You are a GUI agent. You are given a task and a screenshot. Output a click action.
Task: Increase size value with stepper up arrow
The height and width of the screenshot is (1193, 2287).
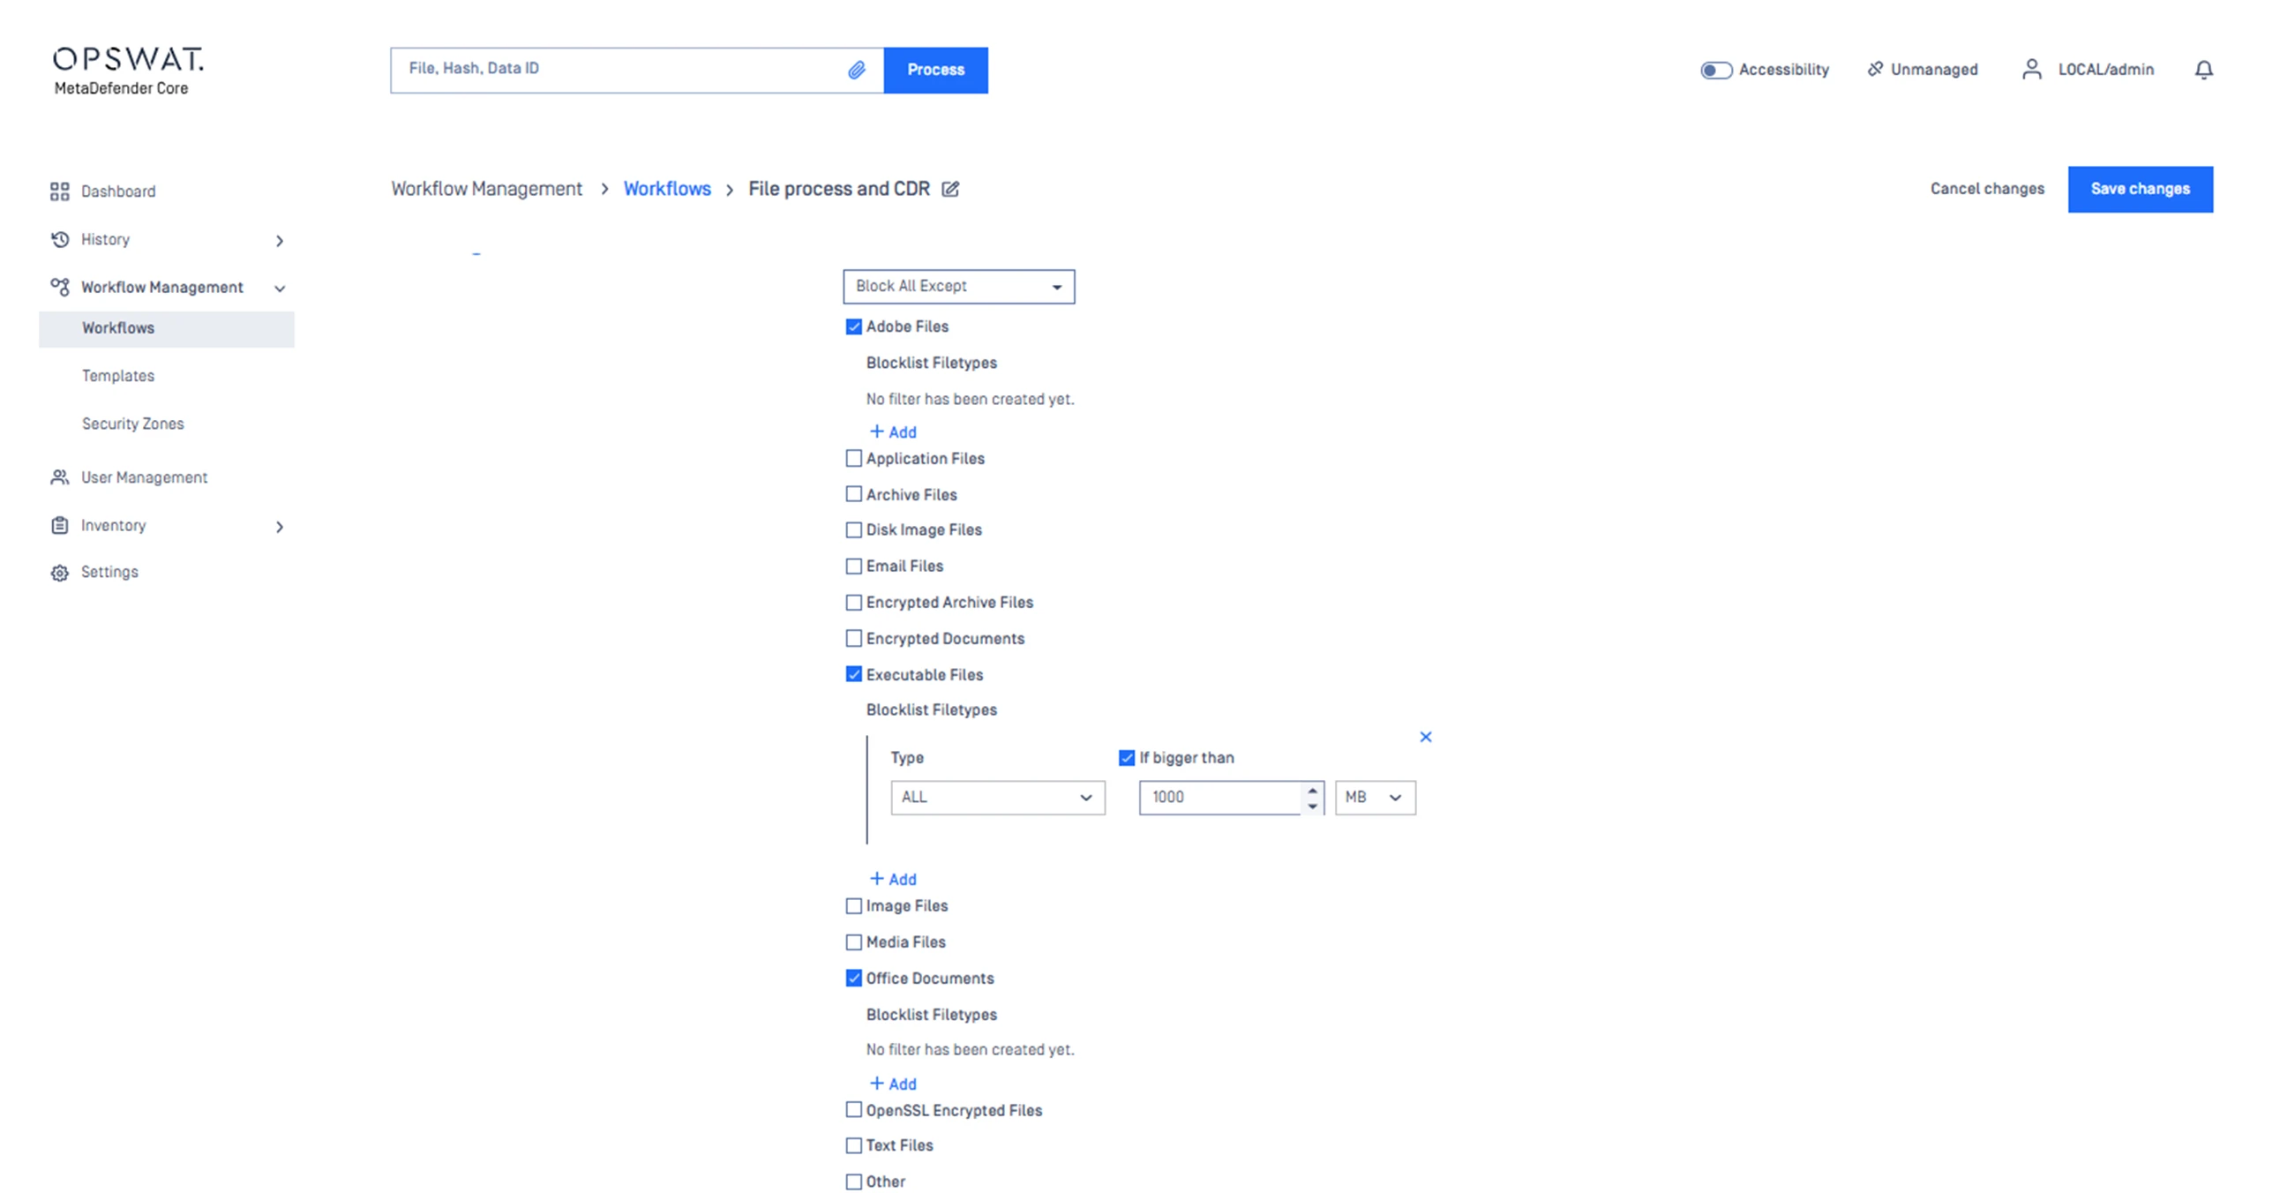click(x=1311, y=790)
